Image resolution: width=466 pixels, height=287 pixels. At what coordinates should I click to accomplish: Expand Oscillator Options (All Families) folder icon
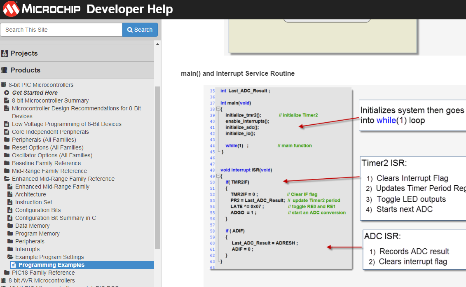point(7,155)
